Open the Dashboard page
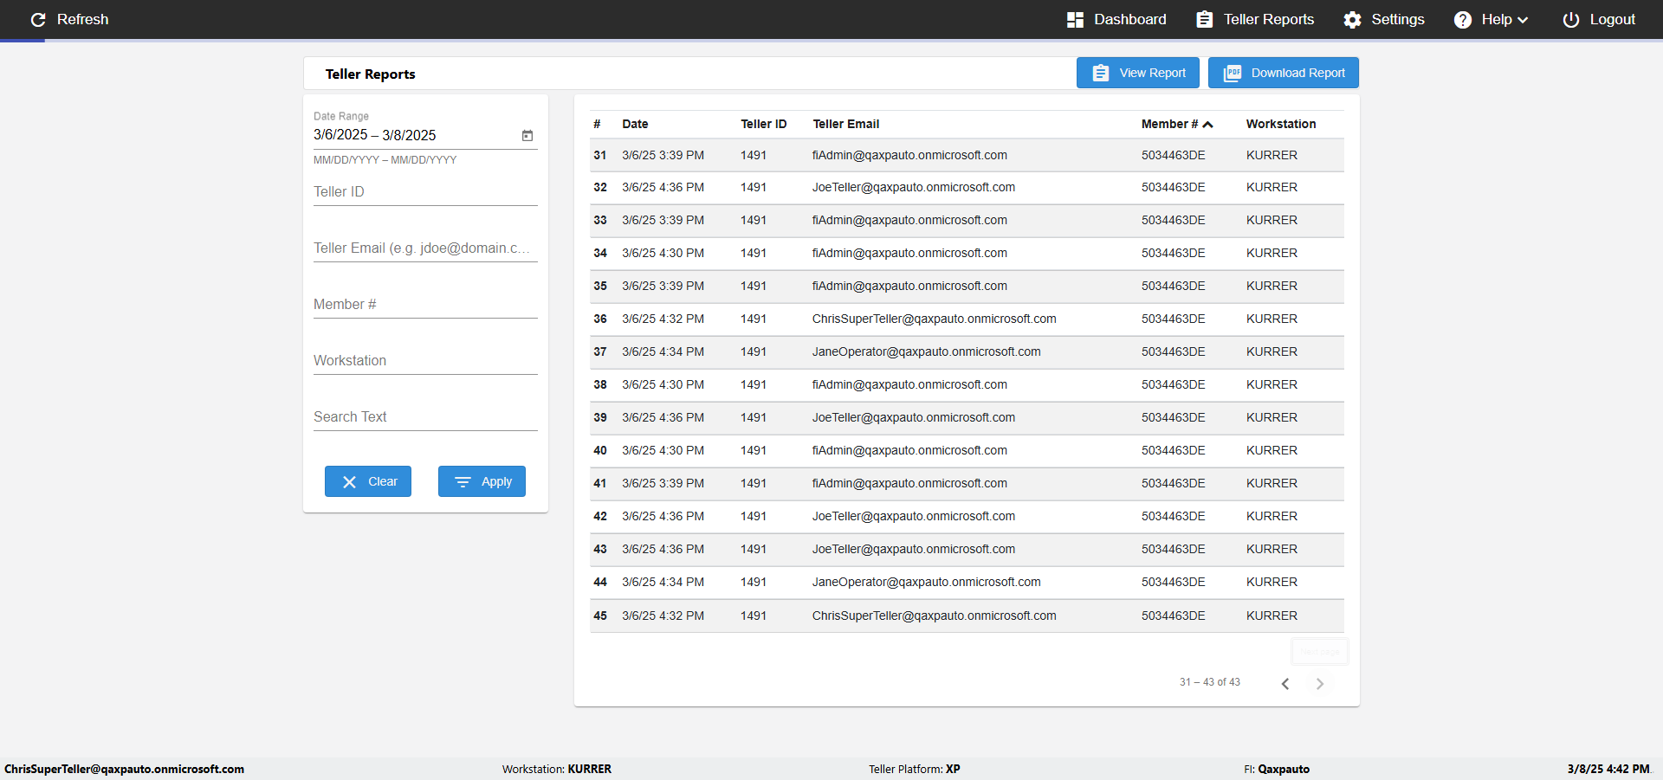Image resolution: width=1663 pixels, height=780 pixels. coord(1116,19)
